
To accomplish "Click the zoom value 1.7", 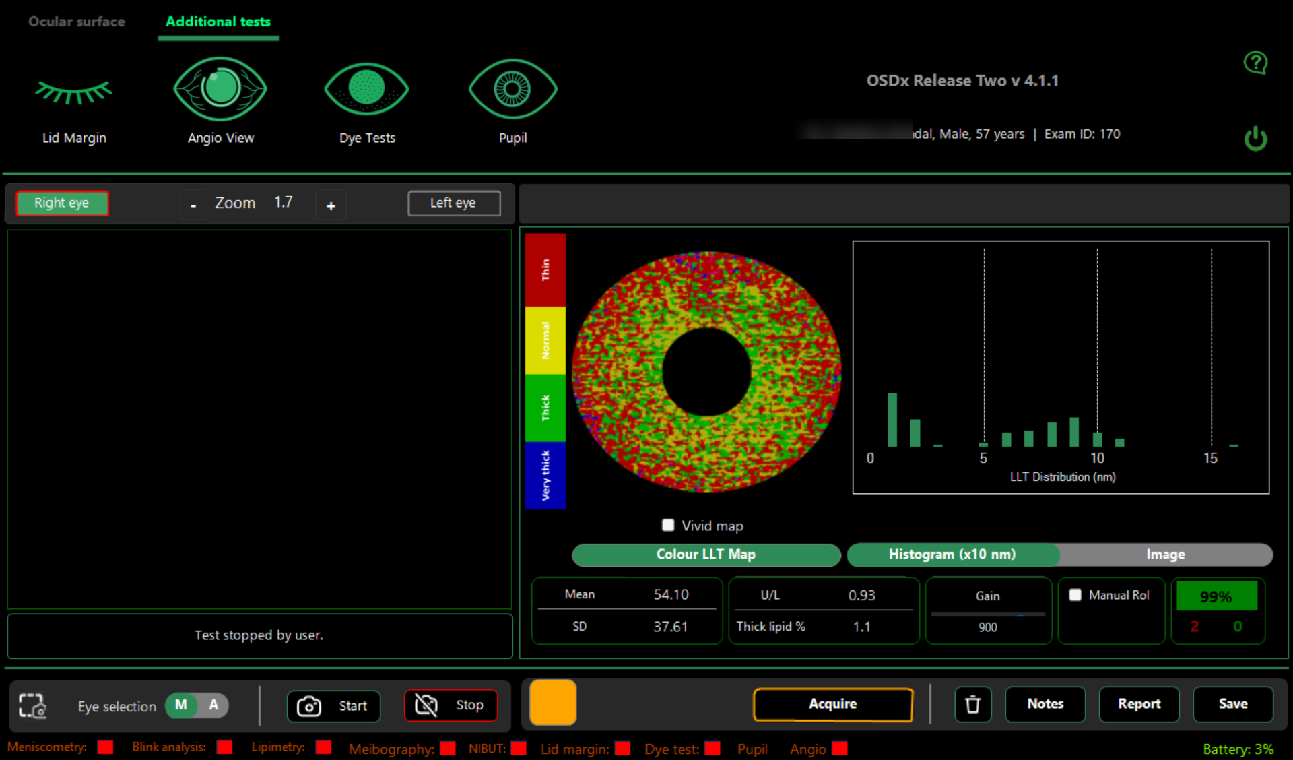I will 284,202.
